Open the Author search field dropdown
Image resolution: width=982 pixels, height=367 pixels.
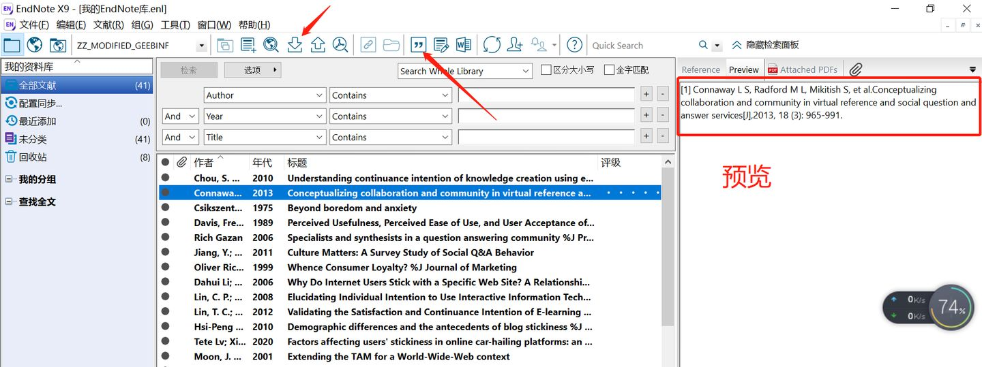point(265,95)
